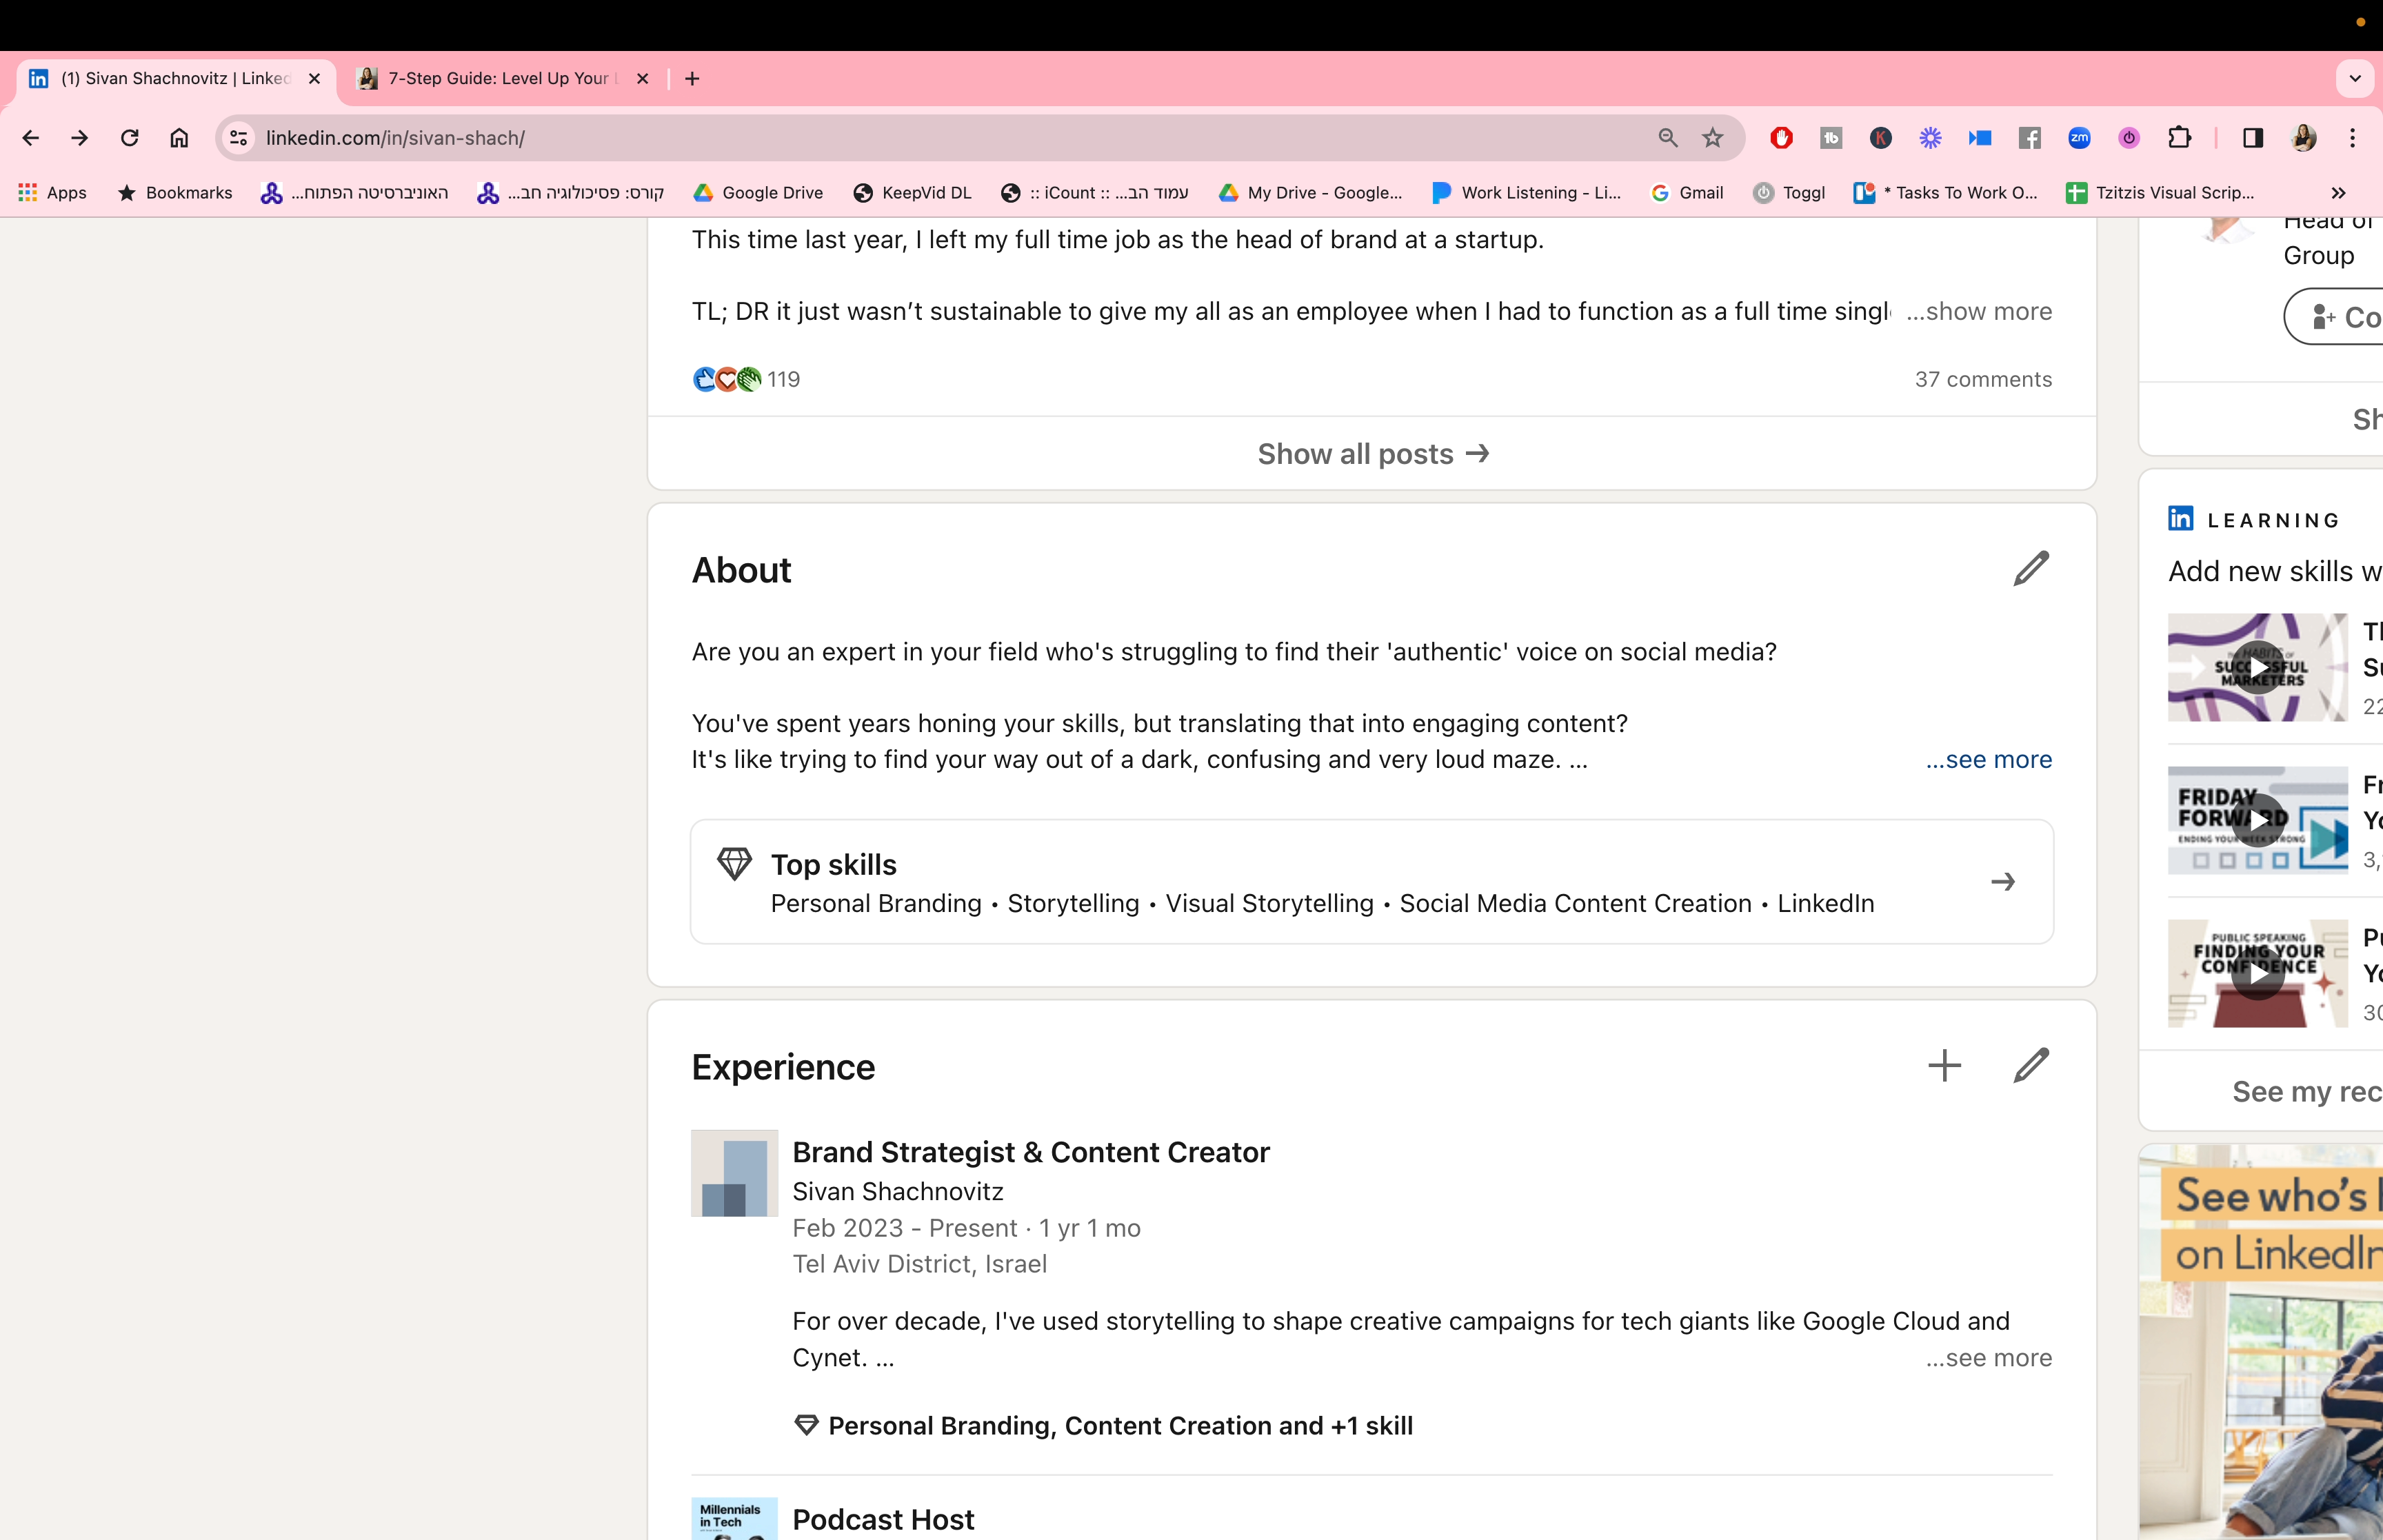Play the Friday Forward course thumbnail
Viewport: 2383px width, 1540px height.
[x=2257, y=820]
